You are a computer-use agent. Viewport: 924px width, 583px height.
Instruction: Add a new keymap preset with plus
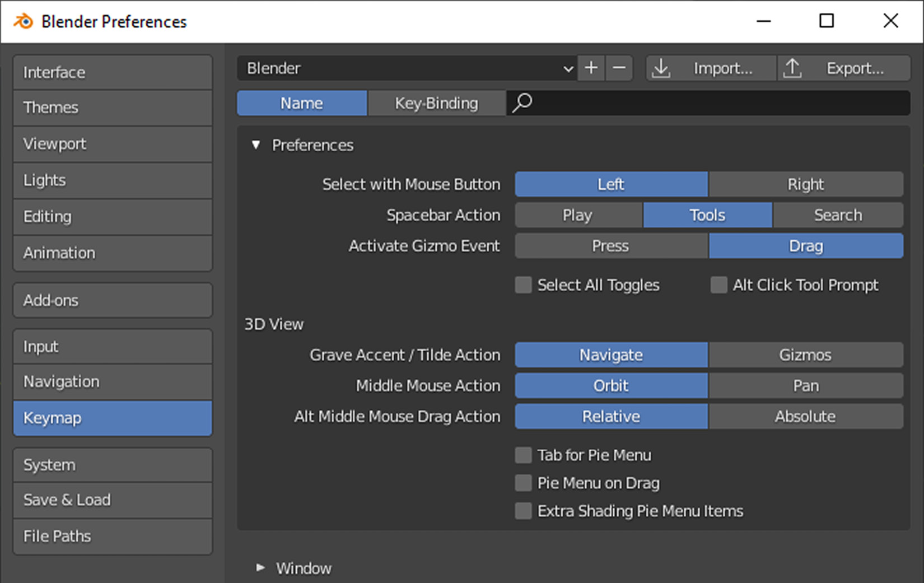click(591, 68)
